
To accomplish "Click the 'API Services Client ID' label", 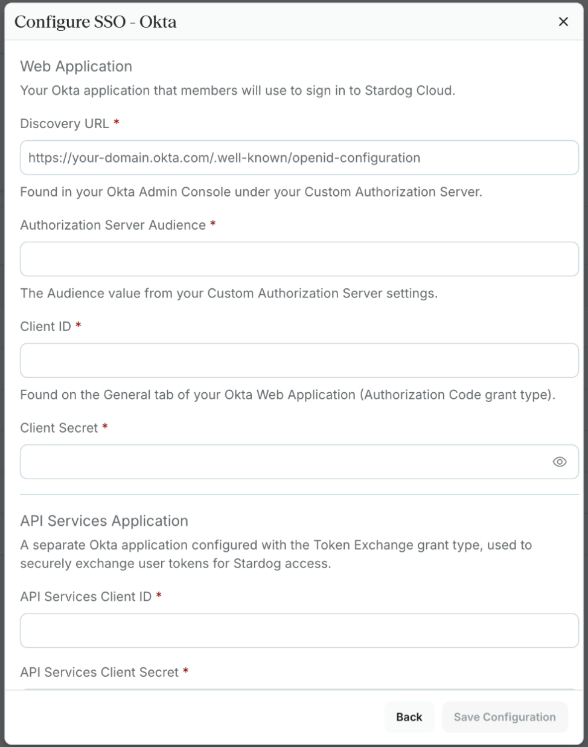I will (86, 597).
